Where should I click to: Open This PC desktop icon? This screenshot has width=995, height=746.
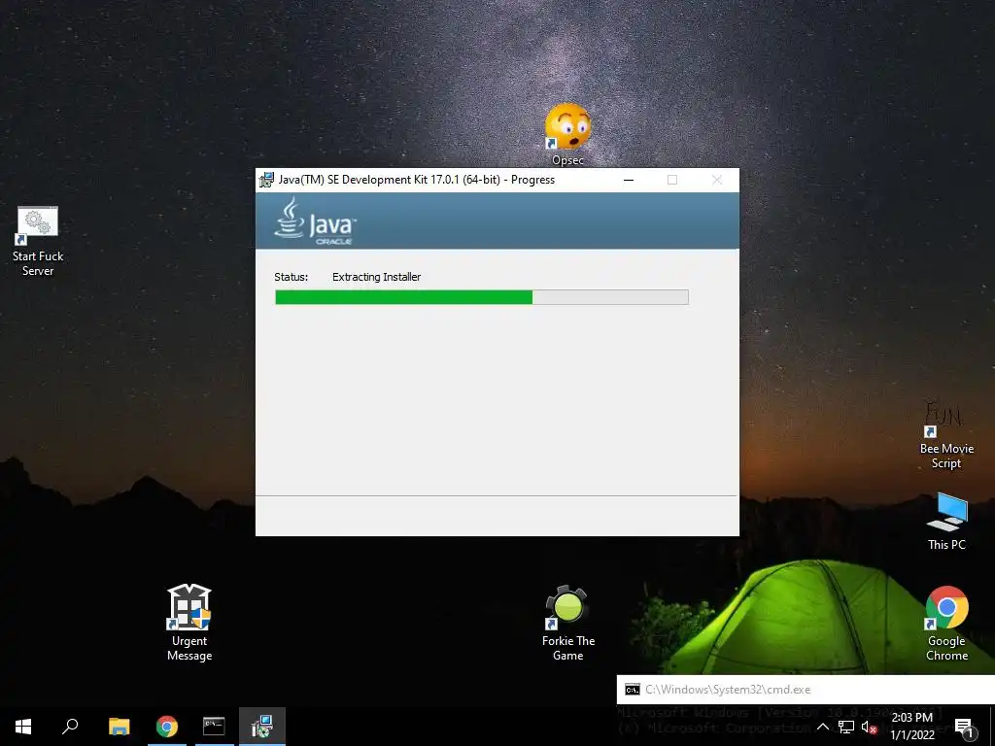tap(946, 521)
